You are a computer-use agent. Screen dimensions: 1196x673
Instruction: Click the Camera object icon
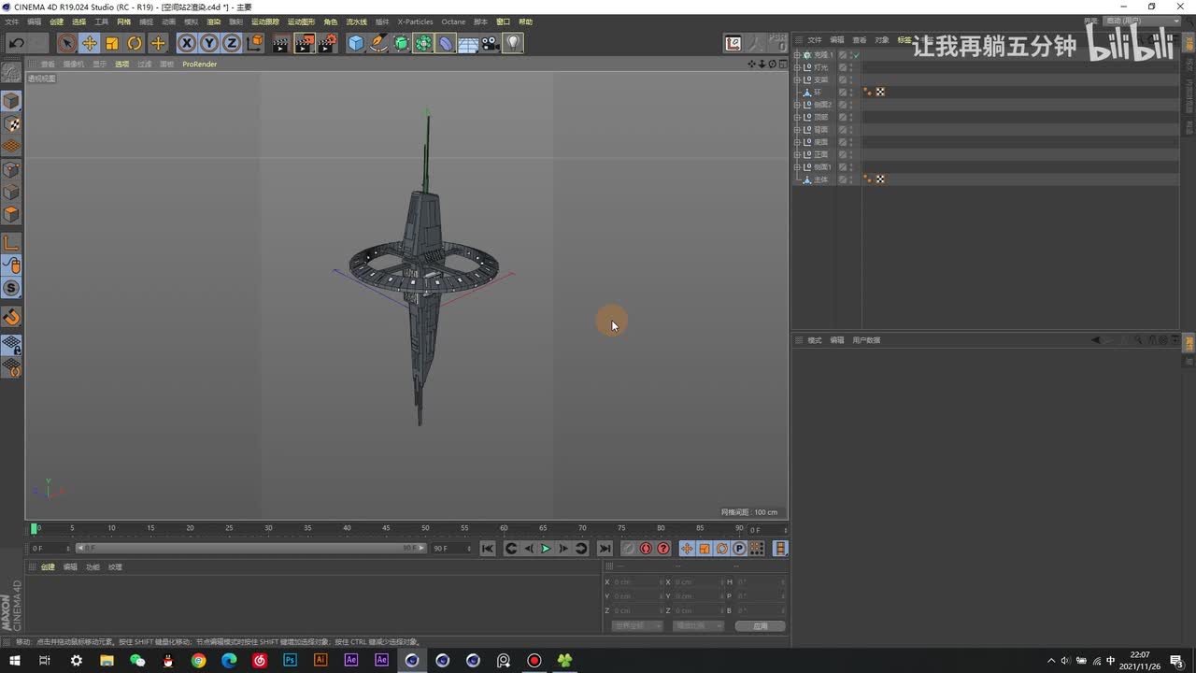[x=491, y=43]
